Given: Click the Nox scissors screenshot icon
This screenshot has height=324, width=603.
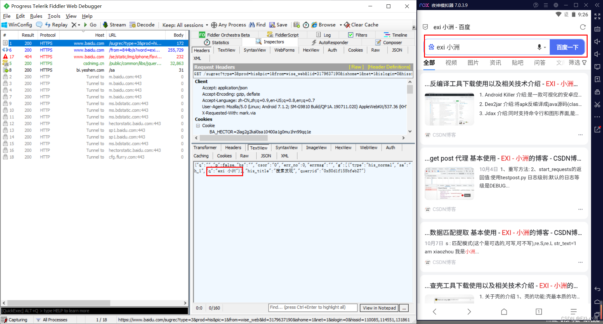Looking at the screenshot, I should coord(597,104).
